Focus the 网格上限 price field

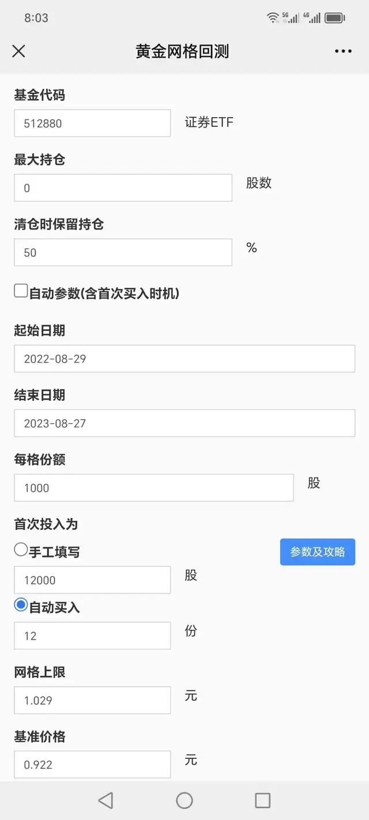(92, 700)
